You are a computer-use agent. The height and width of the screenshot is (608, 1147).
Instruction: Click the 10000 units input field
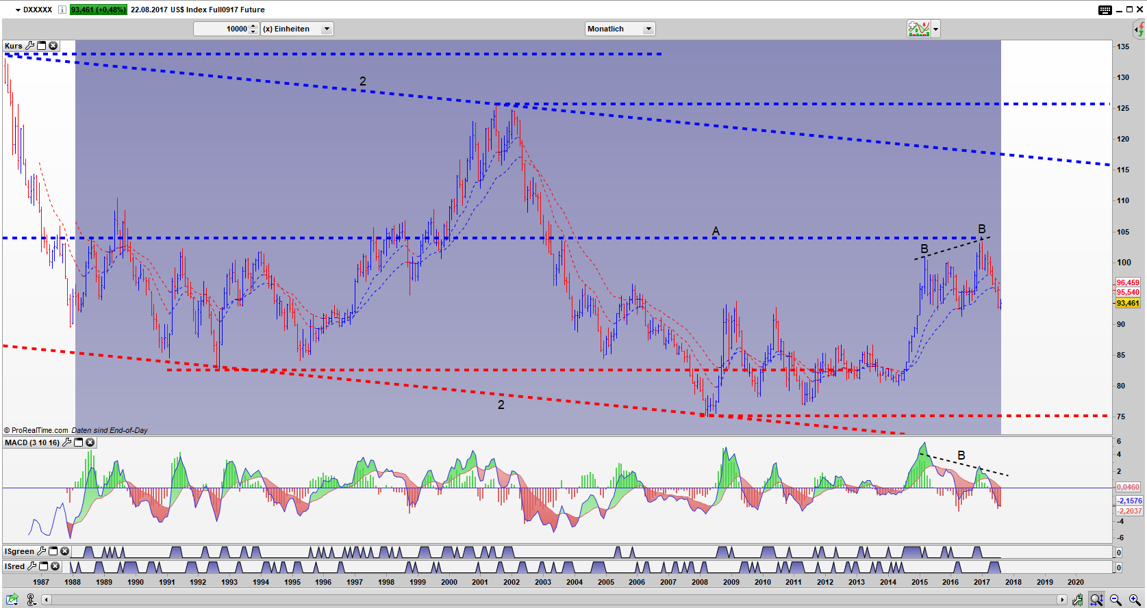(x=221, y=29)
